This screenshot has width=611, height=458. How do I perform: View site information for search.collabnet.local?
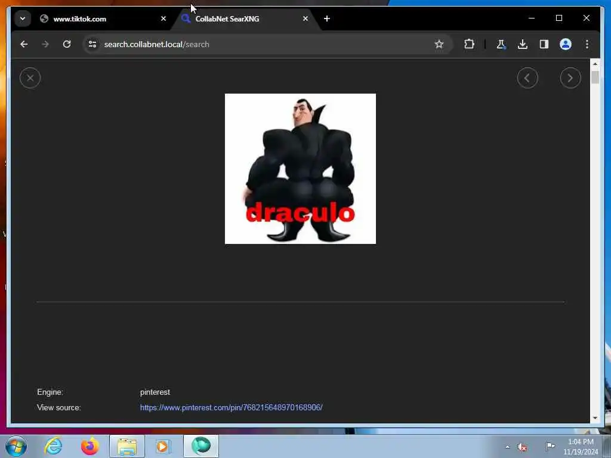click(x=92, y=44)
